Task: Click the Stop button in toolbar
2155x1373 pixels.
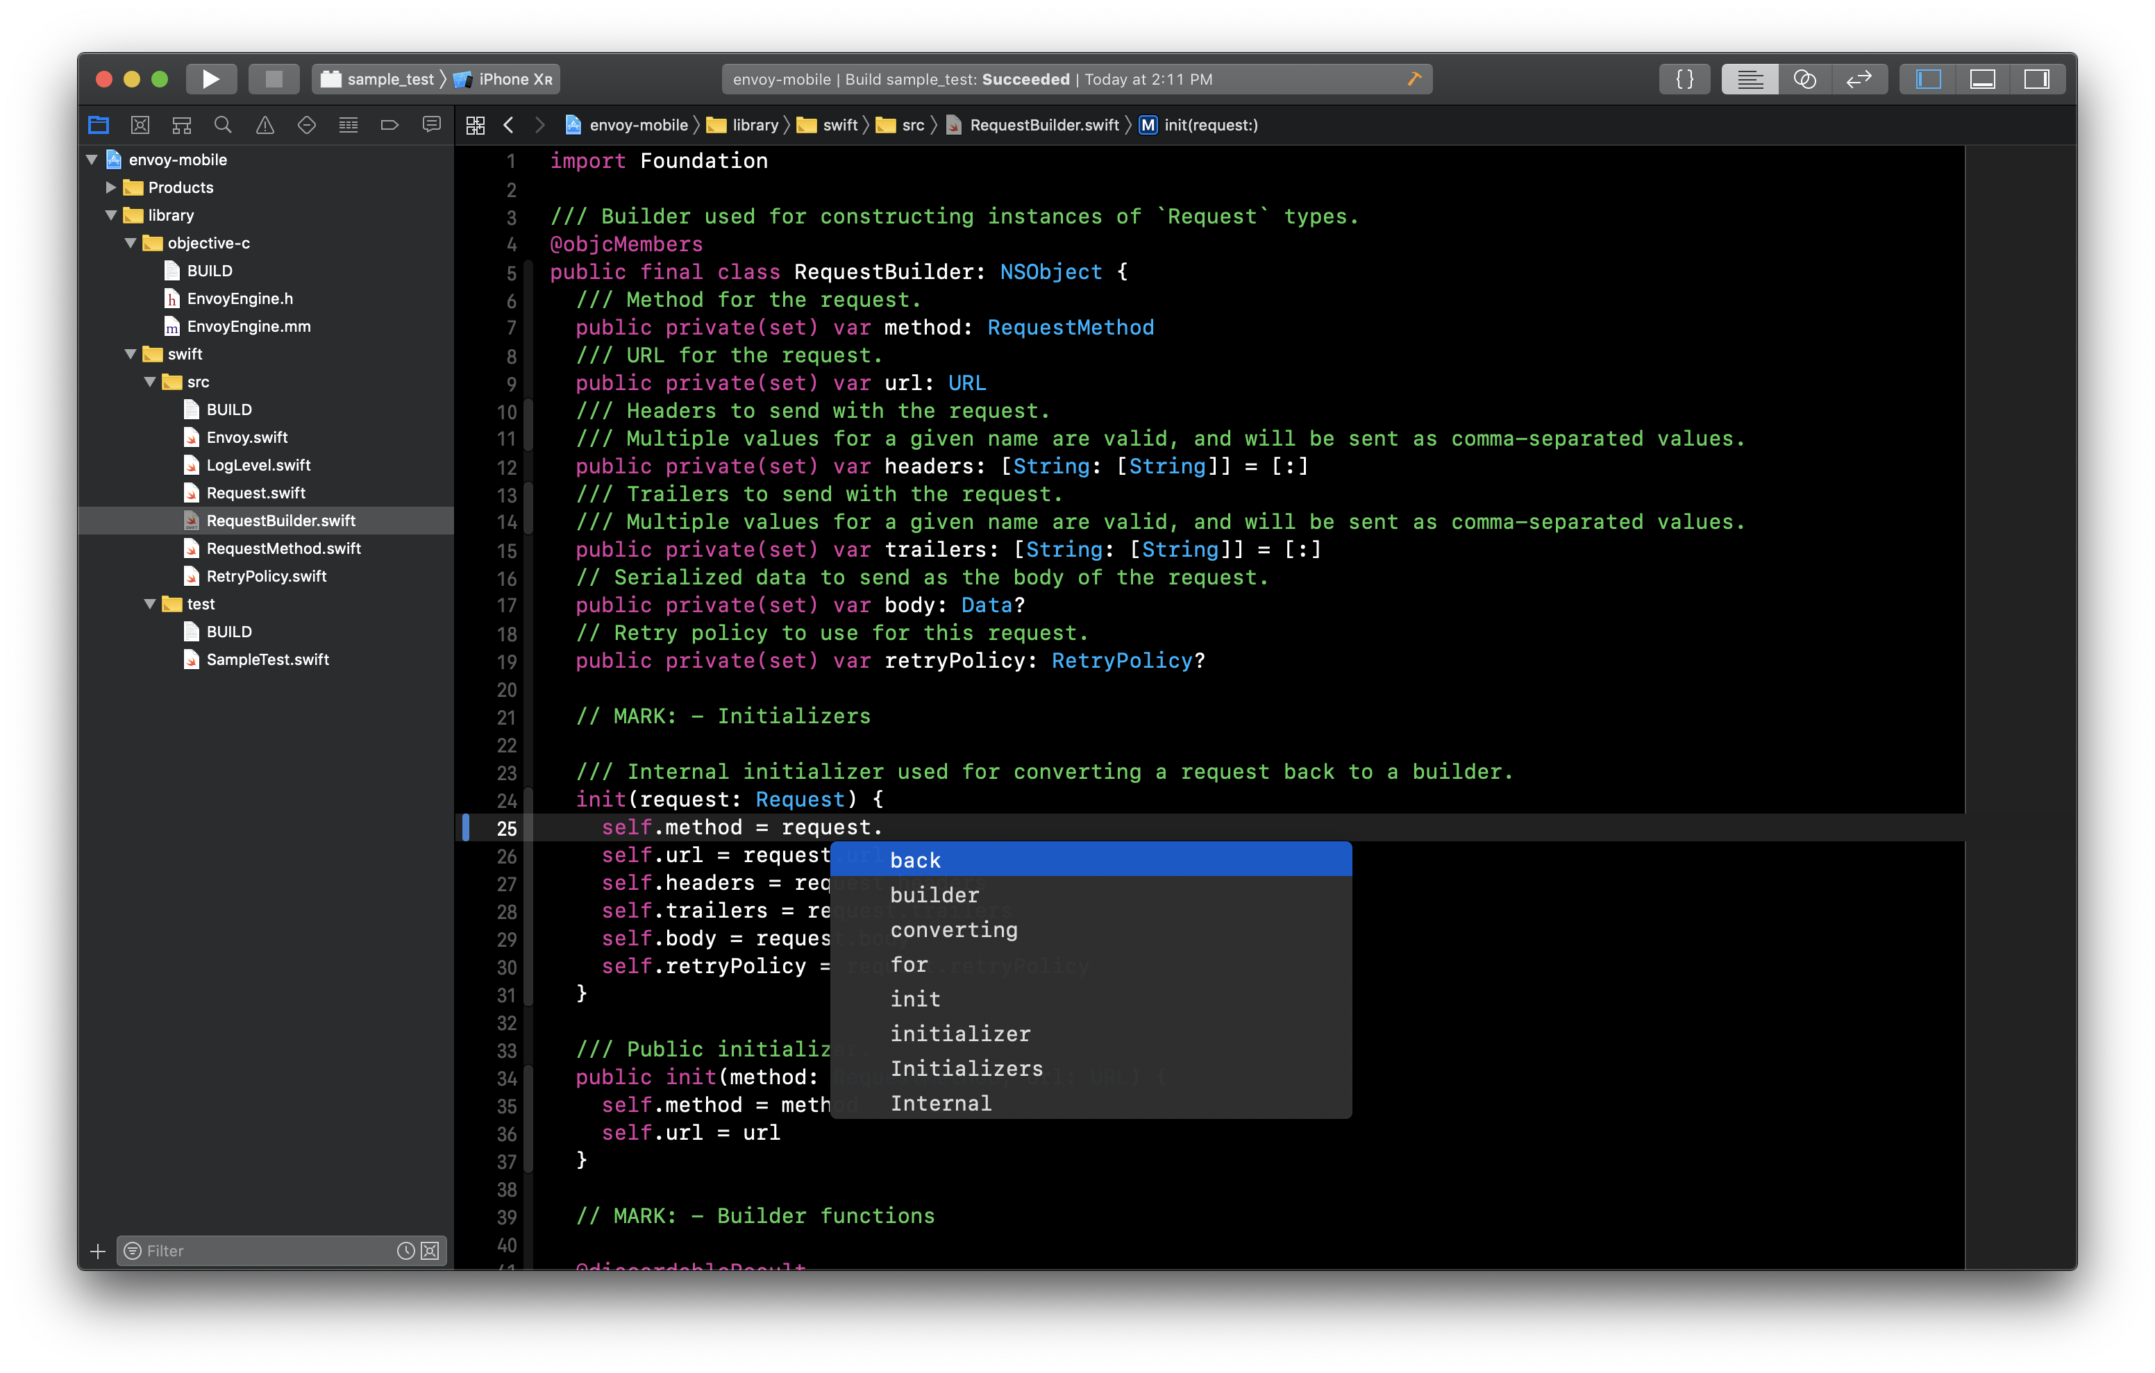Action: (x=274, y=78)
